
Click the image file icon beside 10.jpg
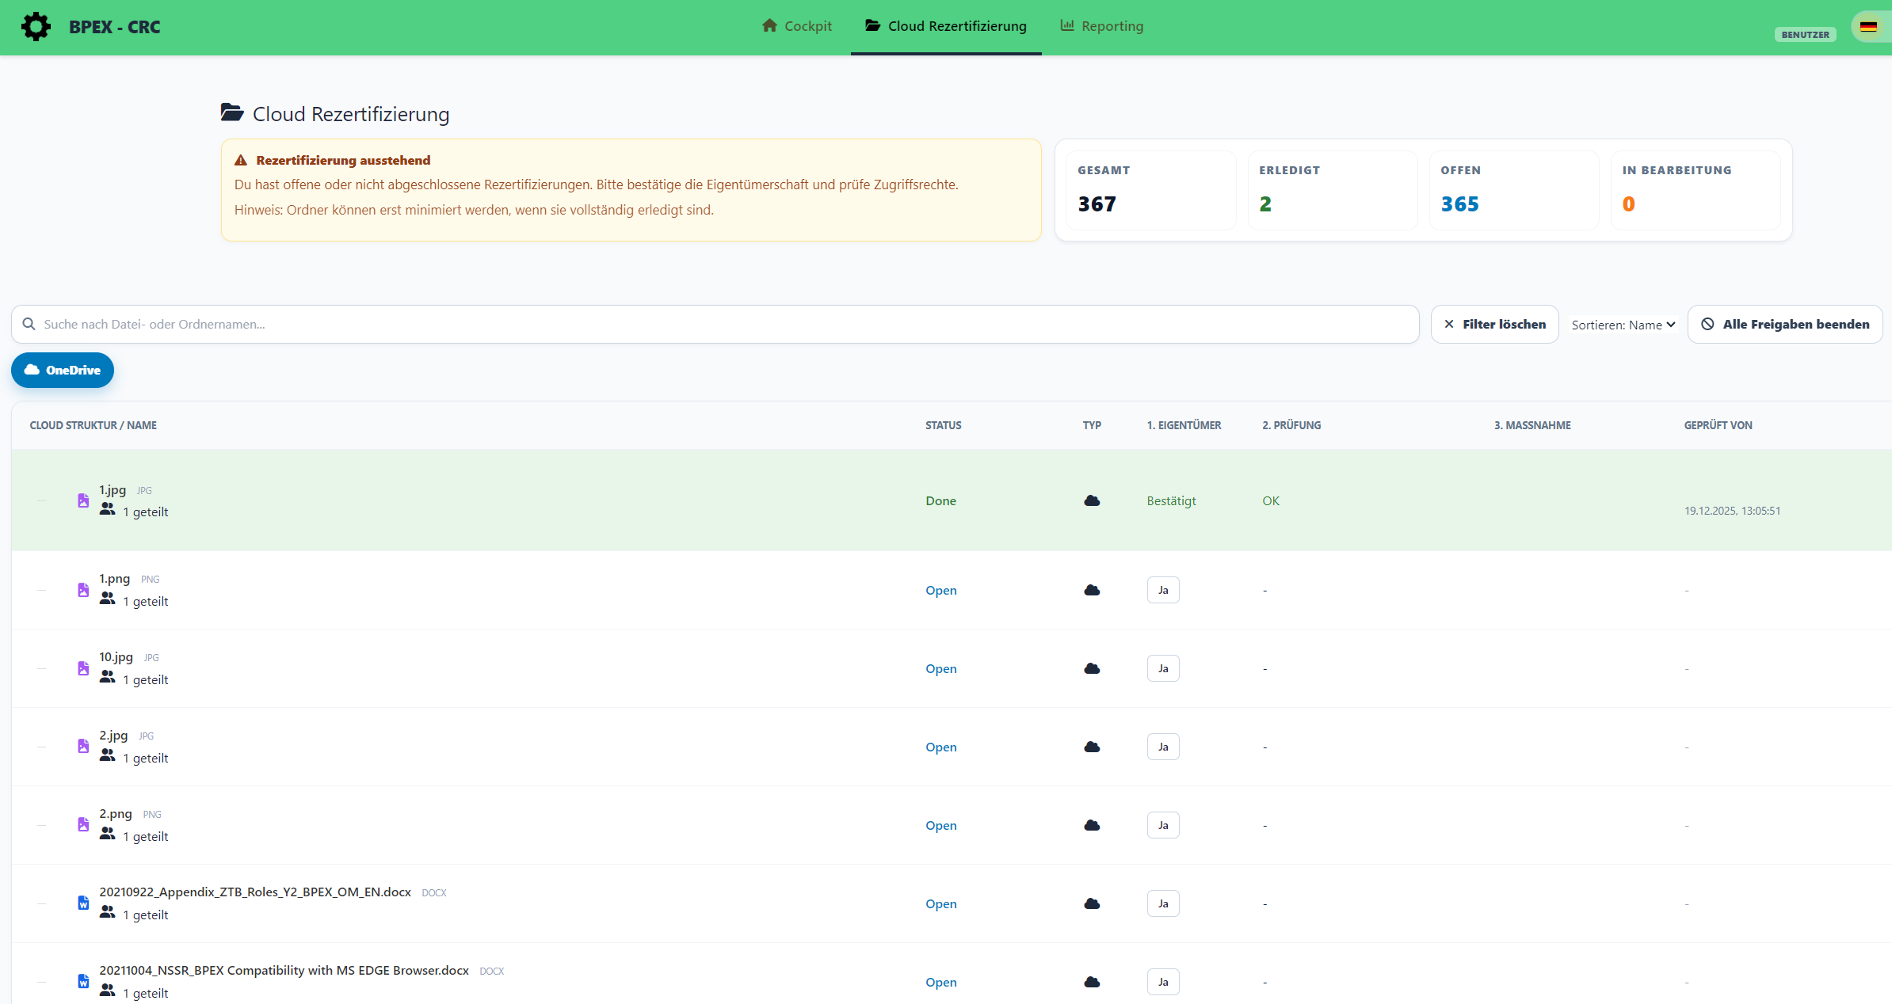click(83, 668)
